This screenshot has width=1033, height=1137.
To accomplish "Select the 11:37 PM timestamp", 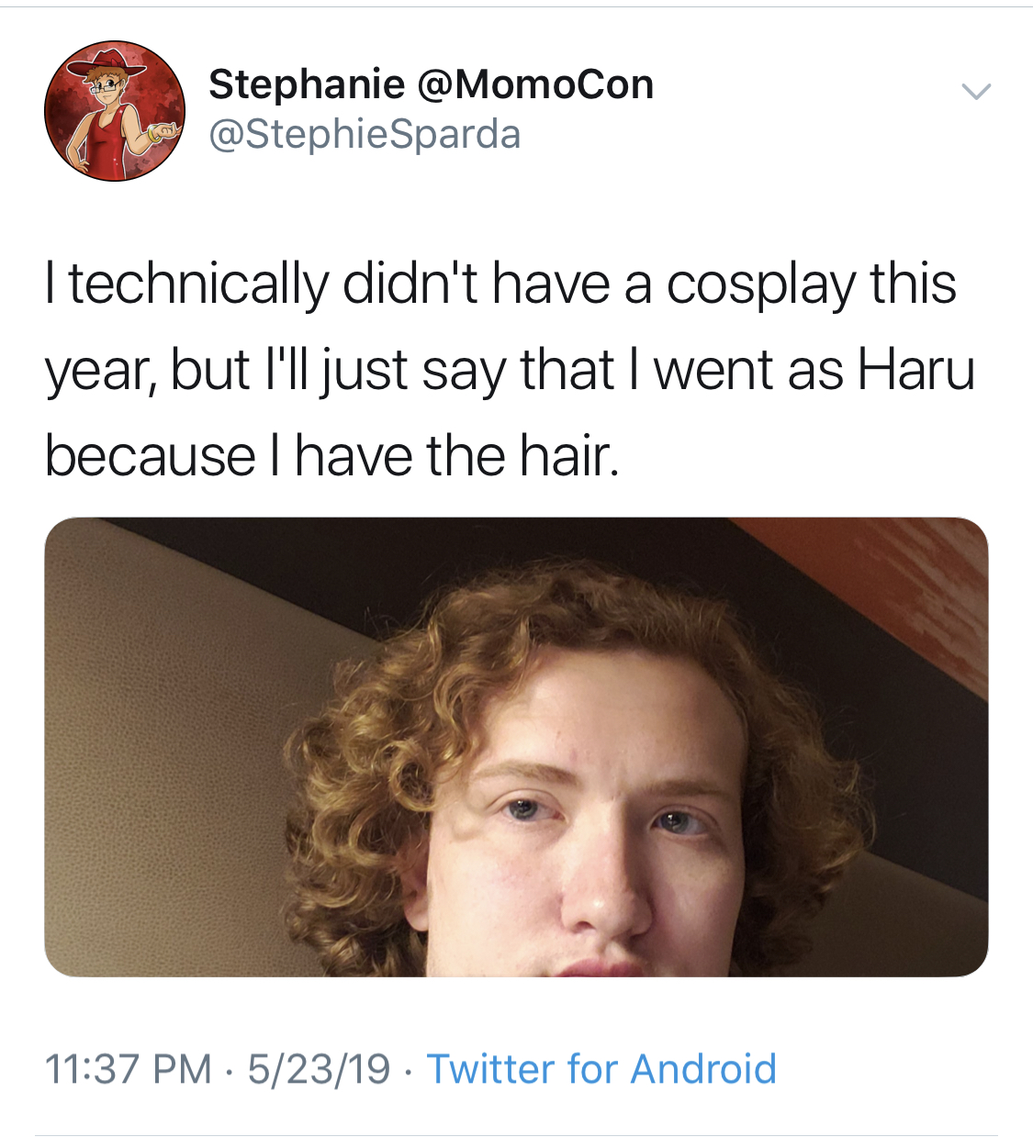I will 128,1069.
